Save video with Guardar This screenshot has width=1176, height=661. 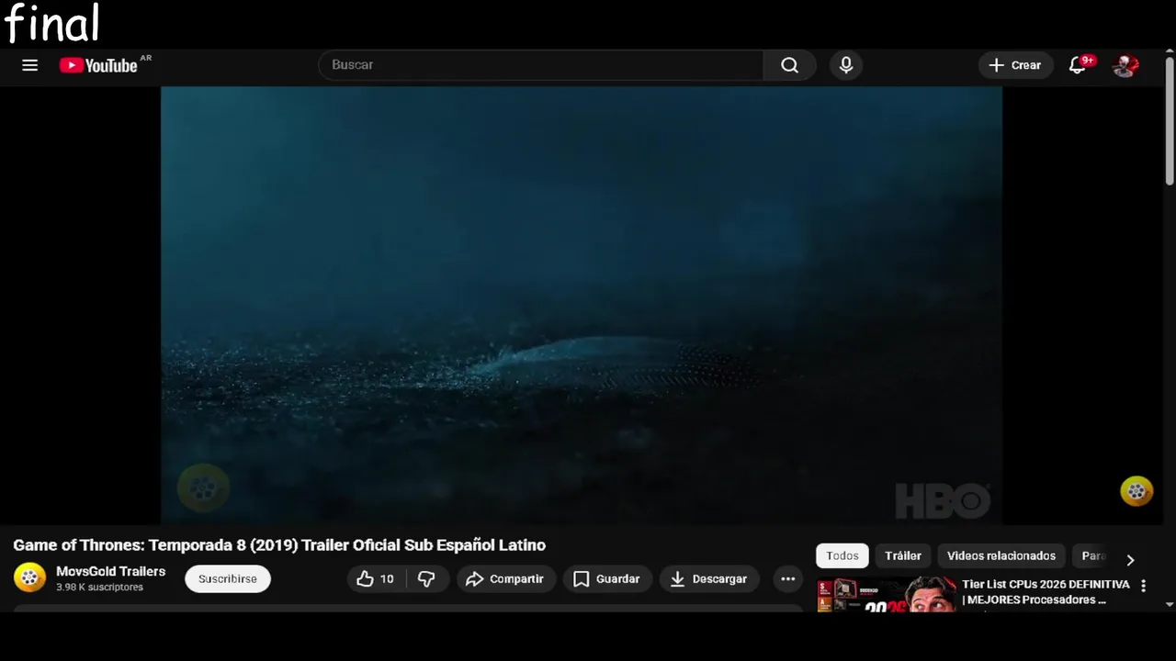click(x=607, y=579)
